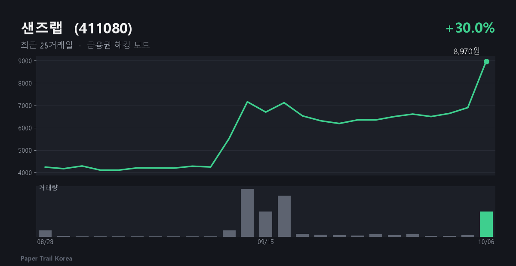Click the 8,970원 latest price label
Viewport: 516px width, 266px height.
[x=467, y=51]
